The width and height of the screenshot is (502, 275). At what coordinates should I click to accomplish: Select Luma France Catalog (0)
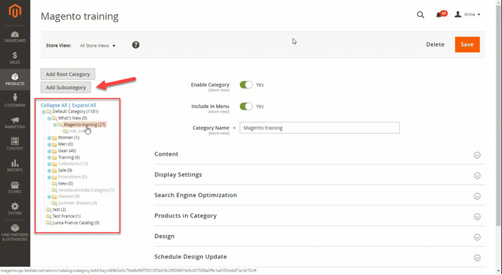coord(76,222)
